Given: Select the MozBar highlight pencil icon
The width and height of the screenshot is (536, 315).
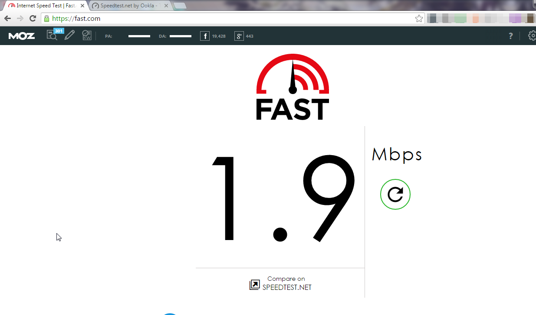Looking at the screenshot, I should (69, 36).
